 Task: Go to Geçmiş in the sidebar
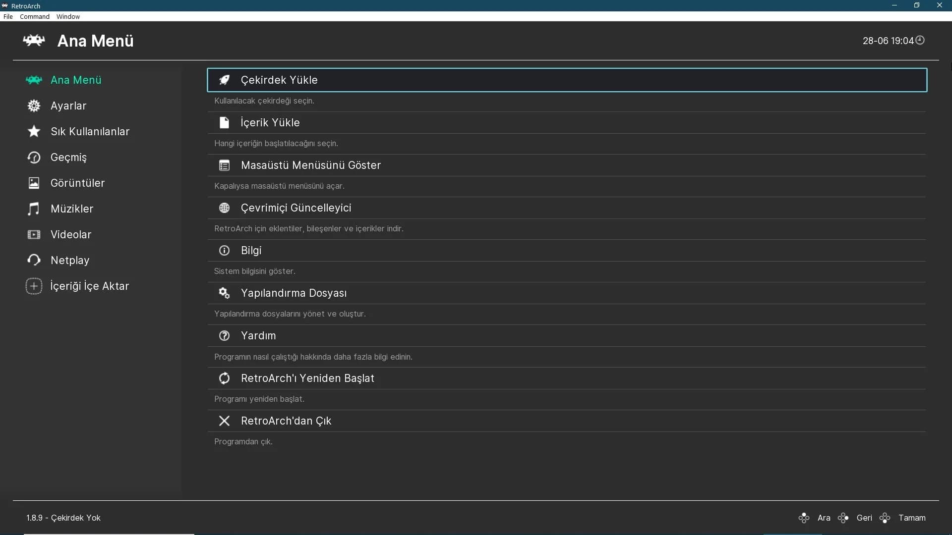click(68, 157)
